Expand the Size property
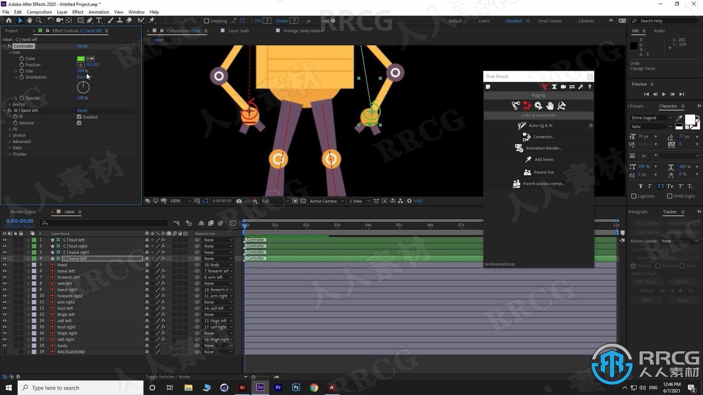 coord(16,71)
